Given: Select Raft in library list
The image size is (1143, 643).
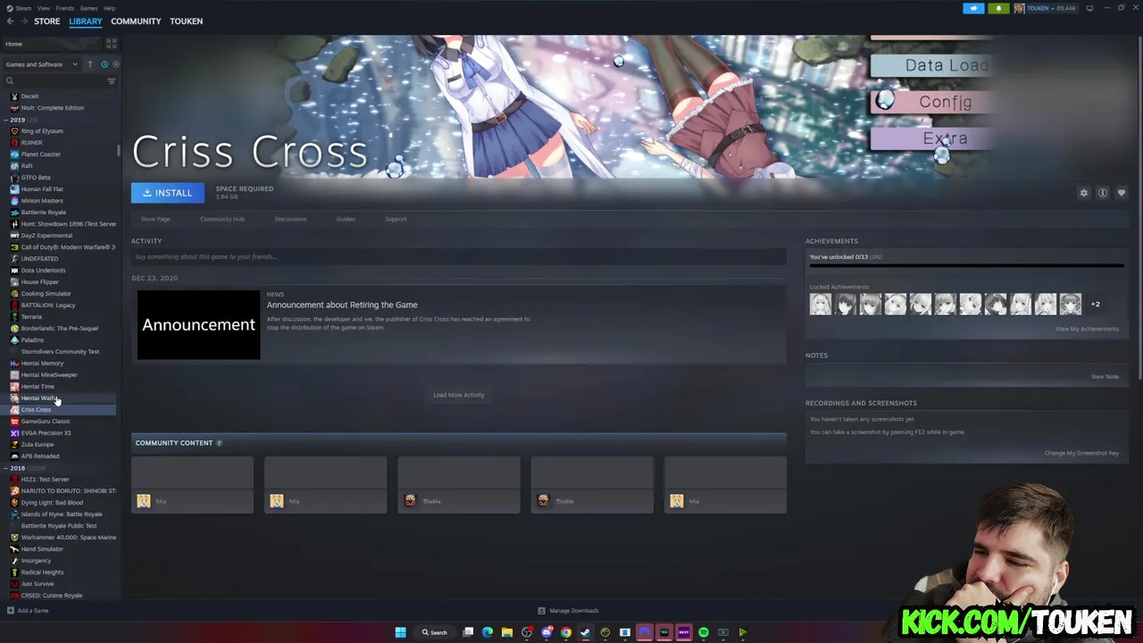Looking at the screenshot, I should [27, 166].
